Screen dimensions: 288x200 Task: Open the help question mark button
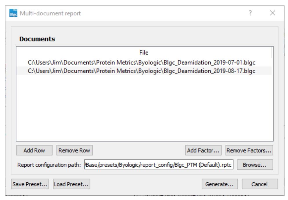pos(250,13)
